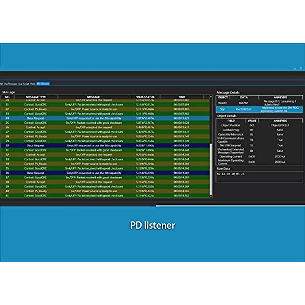305x305 pixels.
Task: Minimize the PD listener application window
Action: 295,69
